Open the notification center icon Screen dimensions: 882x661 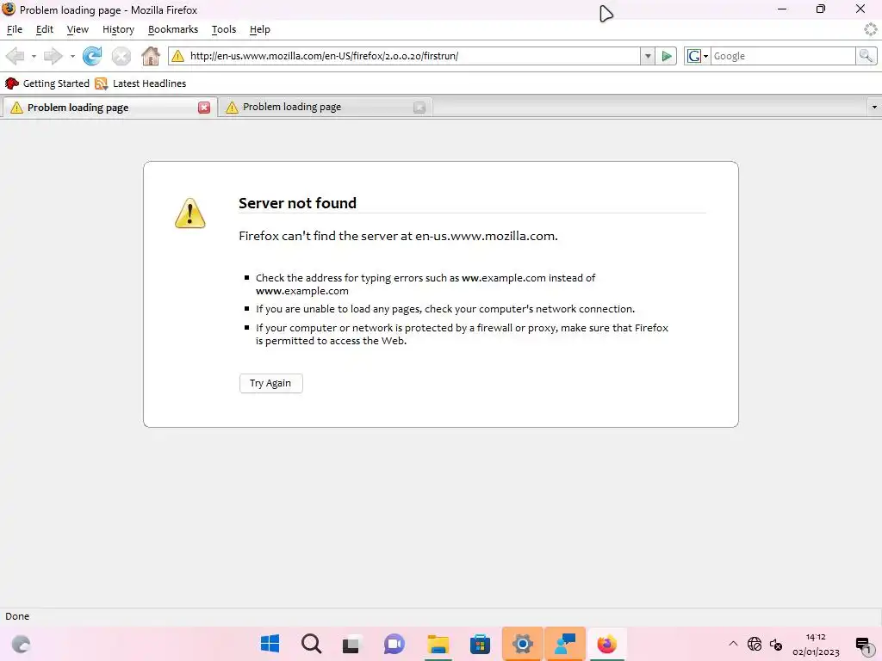pos(863,645)
